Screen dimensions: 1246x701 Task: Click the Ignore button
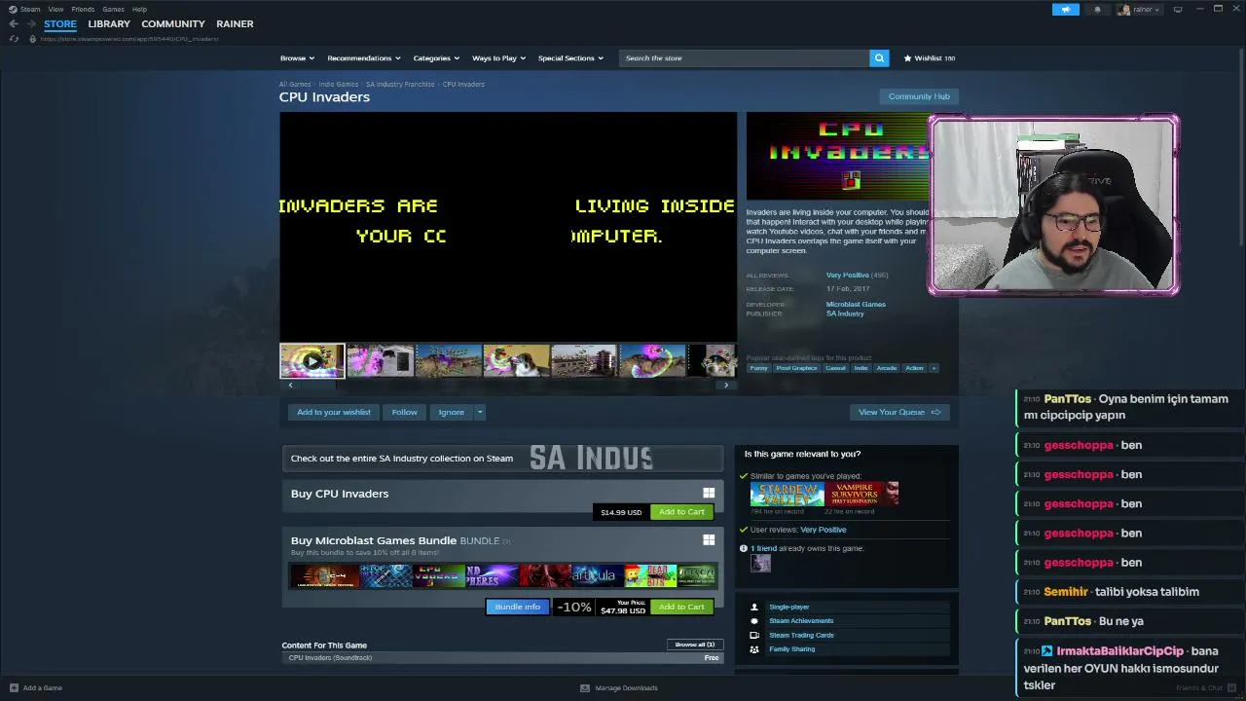(x=451, y=413)
